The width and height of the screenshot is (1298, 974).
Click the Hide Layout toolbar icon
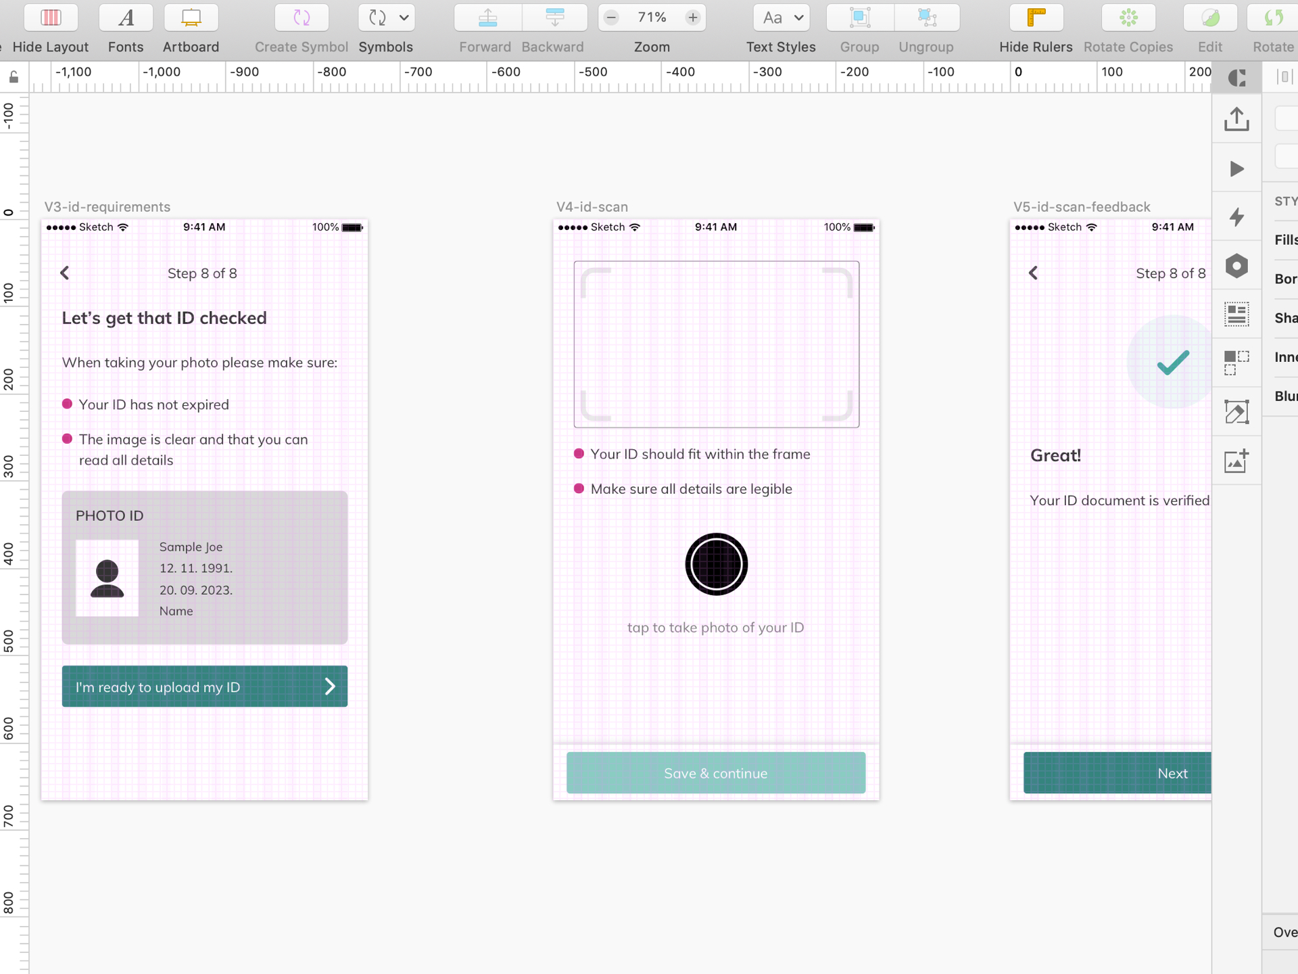(x=51, y=18)
